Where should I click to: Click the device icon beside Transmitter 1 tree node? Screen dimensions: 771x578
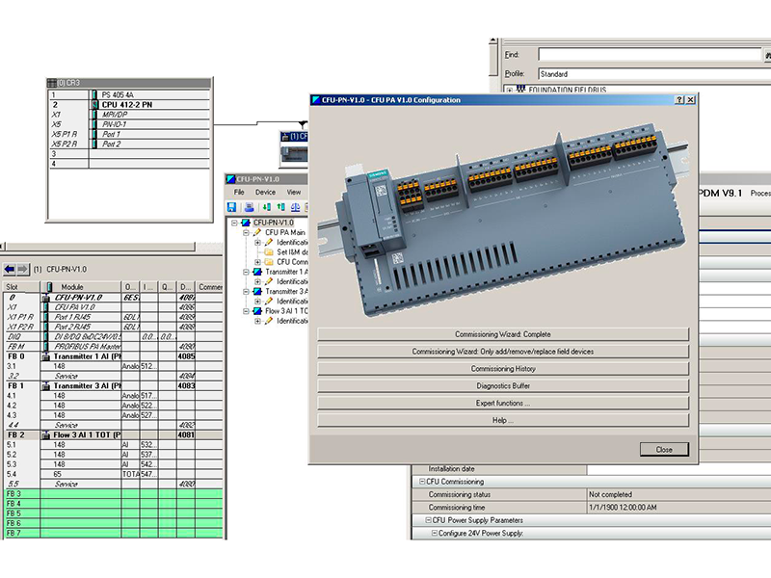[257, 272]
